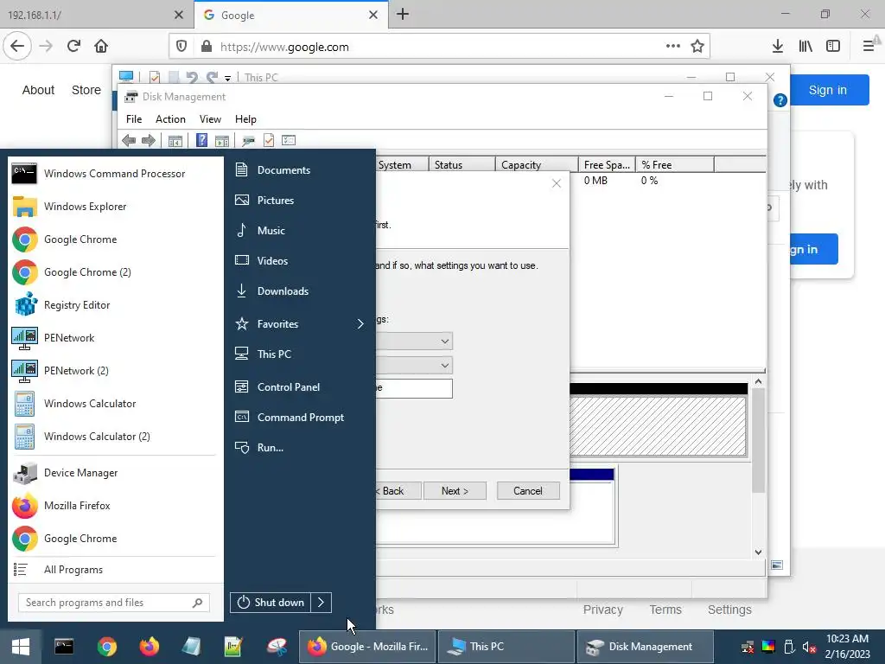
Task: Click Firefox home button
Action: click(x=101, y=47)
